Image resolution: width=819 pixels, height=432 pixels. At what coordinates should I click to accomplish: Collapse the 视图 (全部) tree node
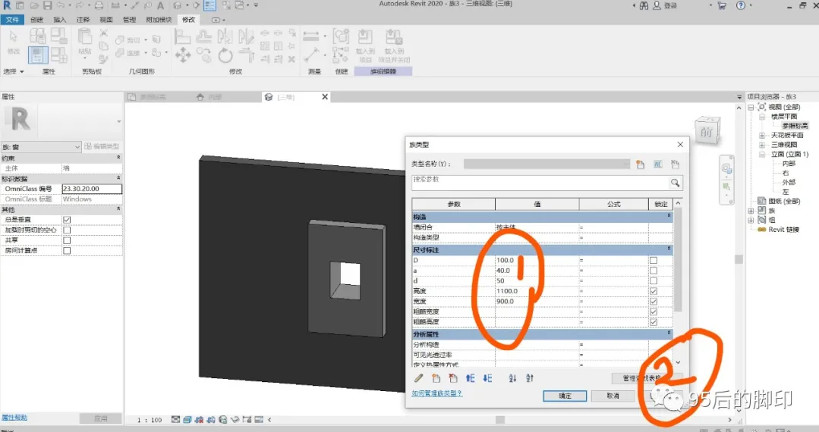click(x=751, y=107)
